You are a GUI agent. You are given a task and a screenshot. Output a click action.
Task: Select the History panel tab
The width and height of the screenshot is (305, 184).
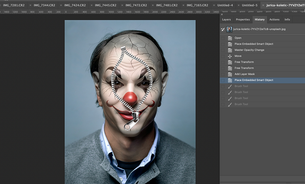point(260,19)
